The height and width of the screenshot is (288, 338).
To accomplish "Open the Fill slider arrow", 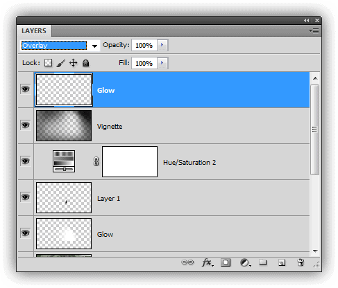I will pyautogui.click(x=162, y=63).
